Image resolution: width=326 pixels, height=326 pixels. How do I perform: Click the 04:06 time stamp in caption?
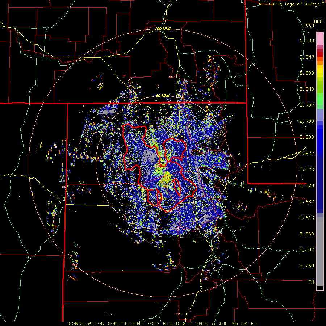click(x=249, y=323)
